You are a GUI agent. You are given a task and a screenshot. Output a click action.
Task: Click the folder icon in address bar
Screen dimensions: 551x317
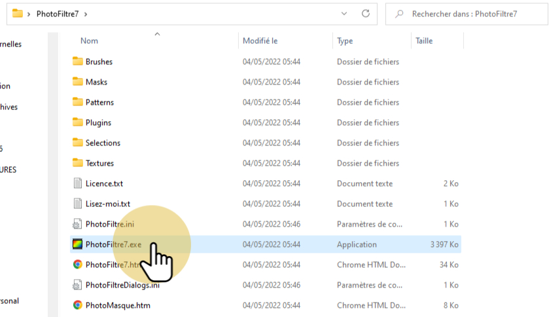point(17,14)
